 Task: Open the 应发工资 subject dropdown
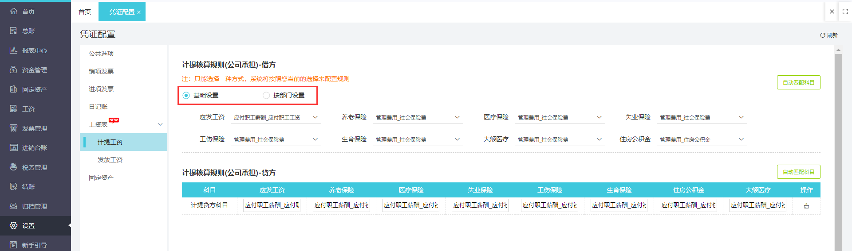click(x=275, y=117)
